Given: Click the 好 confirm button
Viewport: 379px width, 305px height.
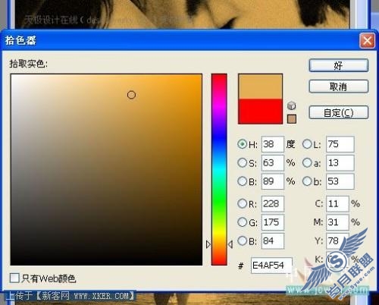Looking at the screenshot, I should click(339, 65).
